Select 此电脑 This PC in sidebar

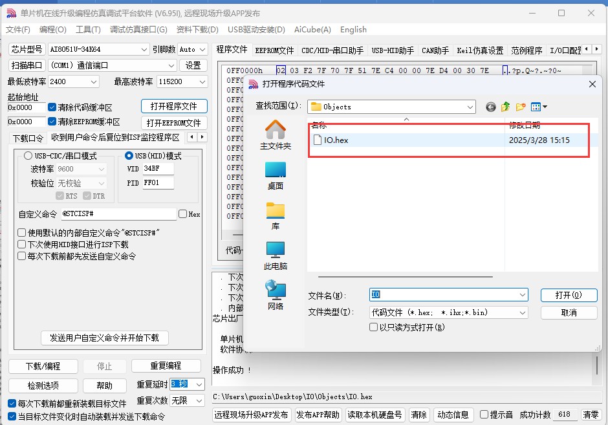point(276,256)
